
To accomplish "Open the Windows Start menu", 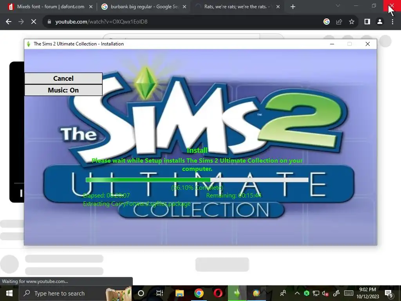I will pos(9,293).
